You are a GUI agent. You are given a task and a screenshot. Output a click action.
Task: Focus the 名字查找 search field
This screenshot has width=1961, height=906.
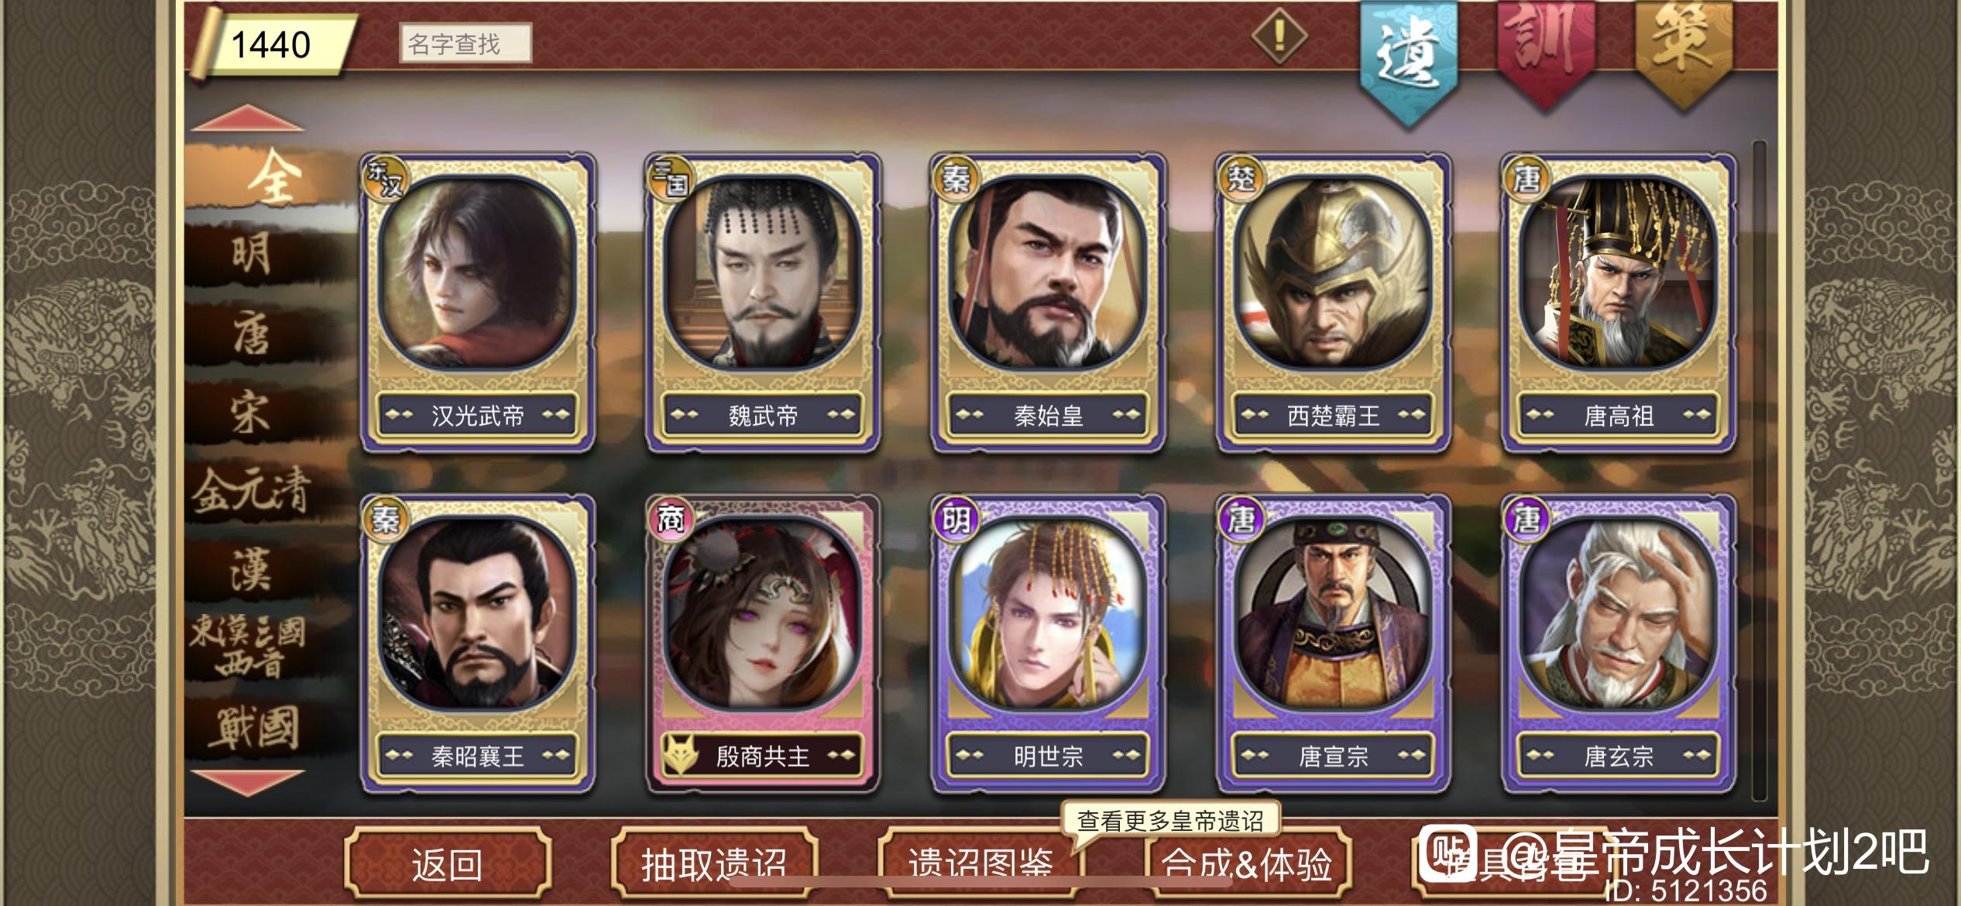click(465, 43)
